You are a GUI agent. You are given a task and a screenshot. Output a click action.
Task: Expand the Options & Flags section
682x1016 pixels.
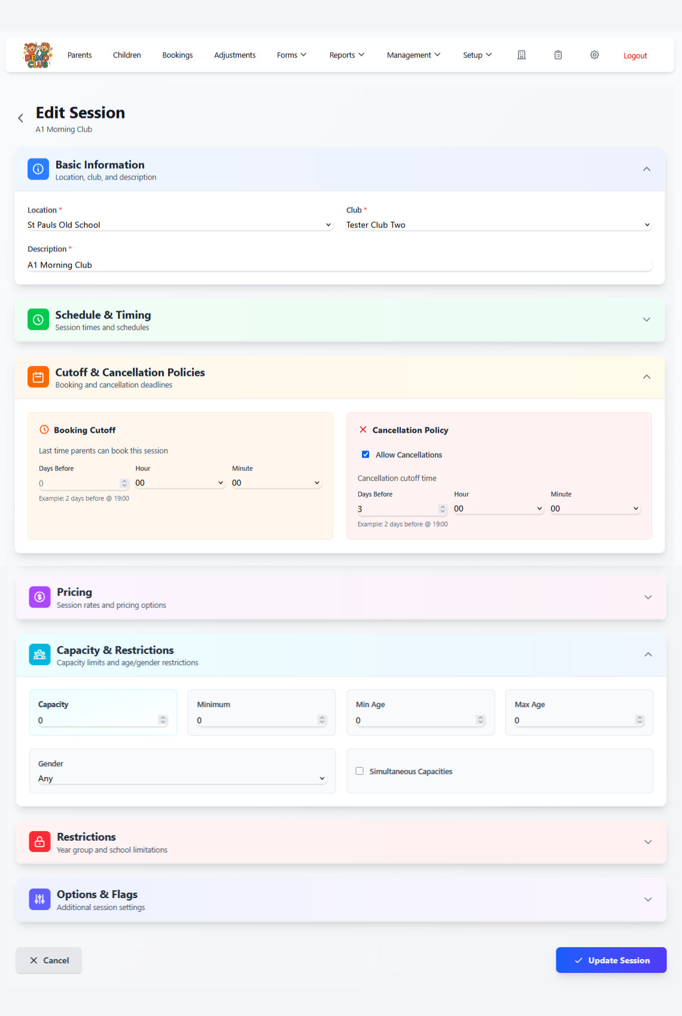tap(647, 899)
